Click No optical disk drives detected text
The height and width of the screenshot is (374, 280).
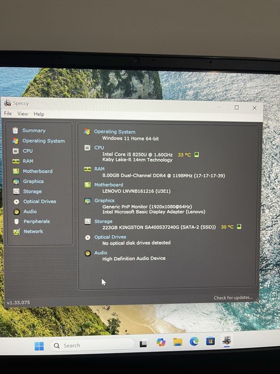pos(137,243)
